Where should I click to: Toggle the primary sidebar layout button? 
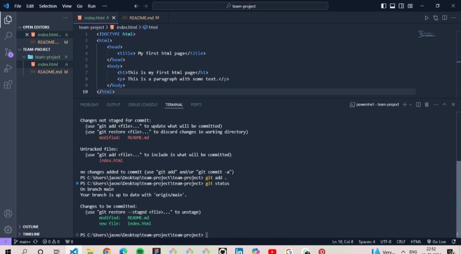383,6
